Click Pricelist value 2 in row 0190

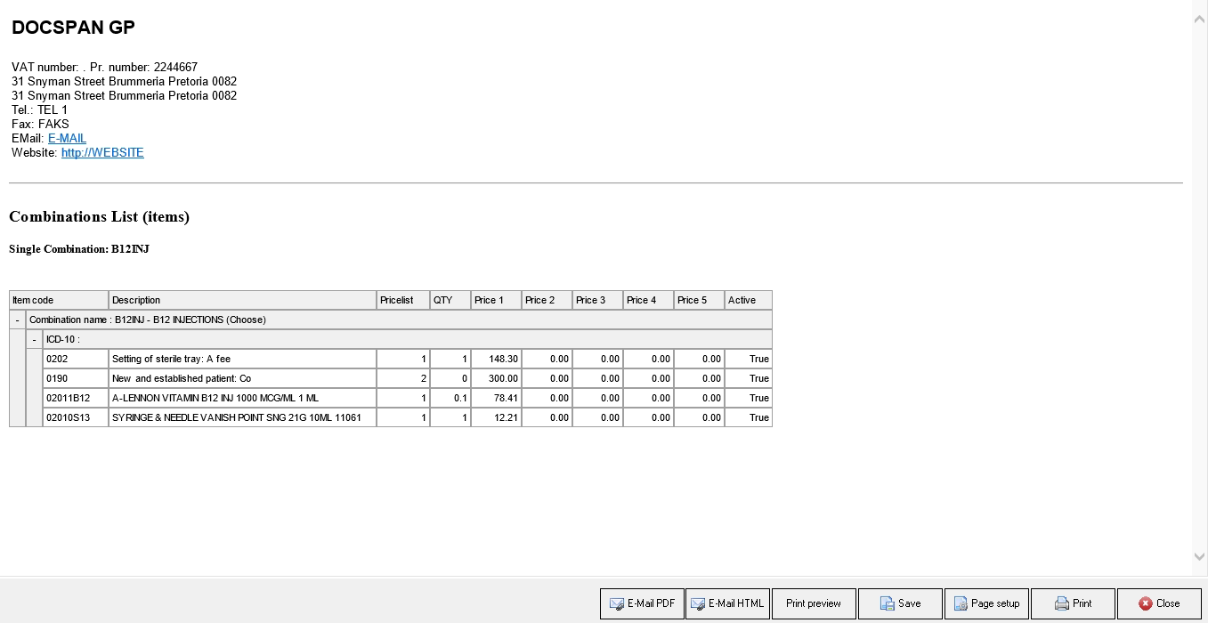pyautogui.click(x=403, y=378)
